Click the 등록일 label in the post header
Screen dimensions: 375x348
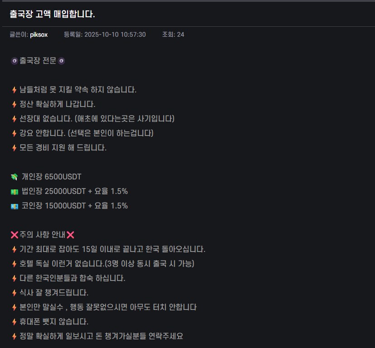[73, 34]
